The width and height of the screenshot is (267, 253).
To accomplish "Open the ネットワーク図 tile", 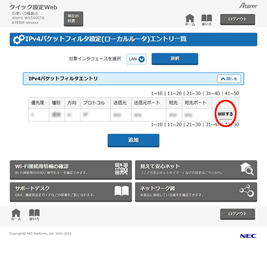I will [x=196, y=192].
